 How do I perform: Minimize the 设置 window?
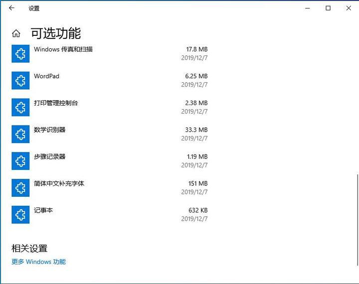(x=305, y=8)
